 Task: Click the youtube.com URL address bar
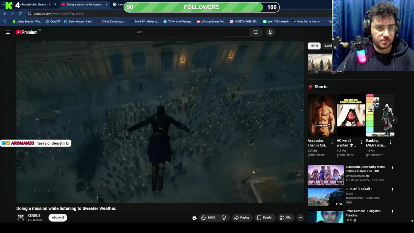pos(59,14)
